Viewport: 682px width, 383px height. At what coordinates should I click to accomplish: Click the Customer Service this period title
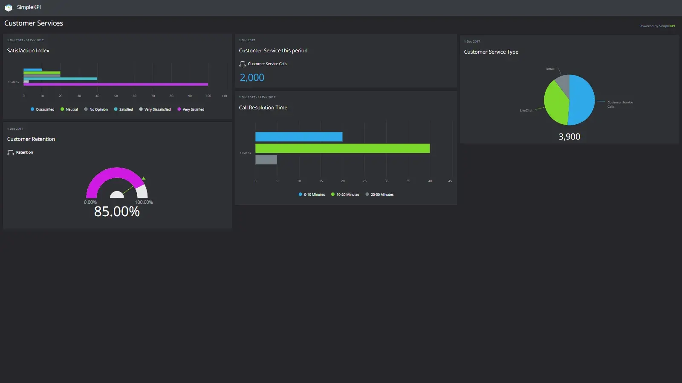(273, 51)
